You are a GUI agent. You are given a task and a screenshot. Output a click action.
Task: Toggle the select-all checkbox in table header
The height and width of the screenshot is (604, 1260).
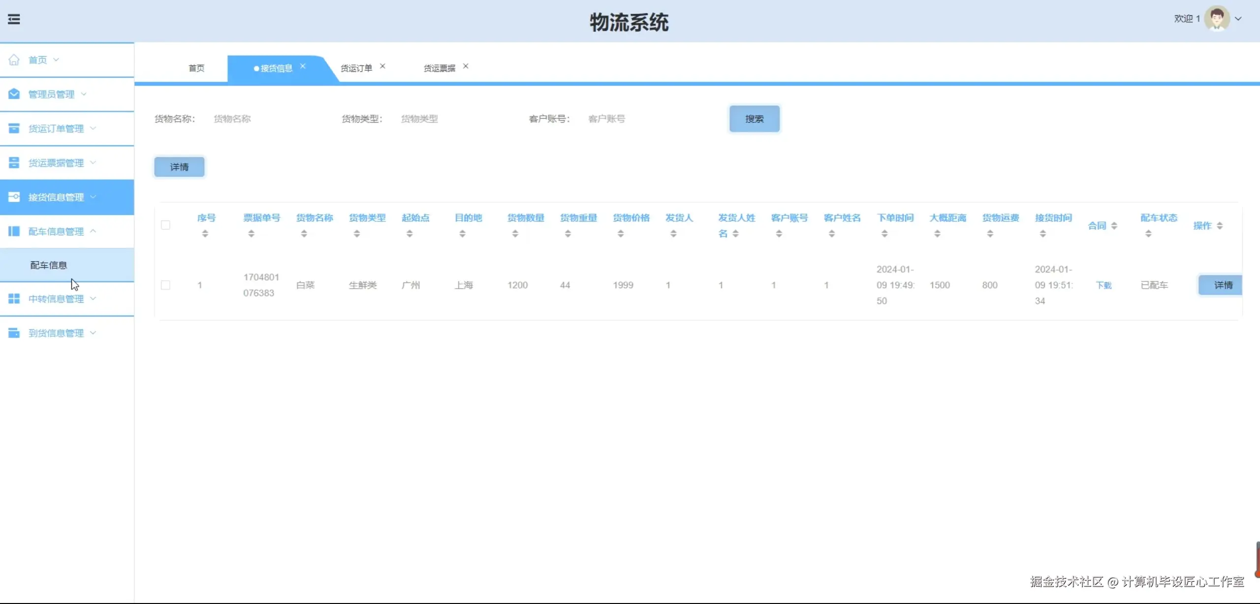(x=166, y=225)
